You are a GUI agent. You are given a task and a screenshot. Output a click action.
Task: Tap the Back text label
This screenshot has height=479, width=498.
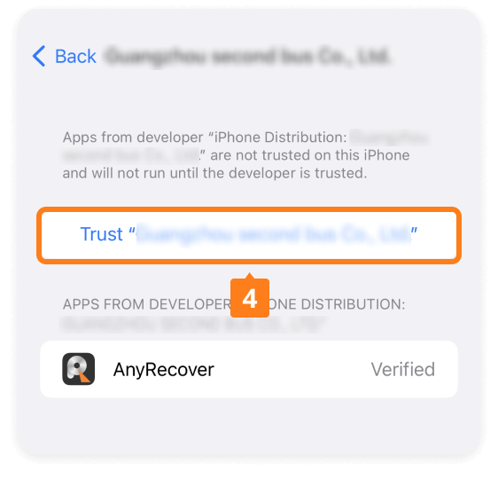coord(75,57)
